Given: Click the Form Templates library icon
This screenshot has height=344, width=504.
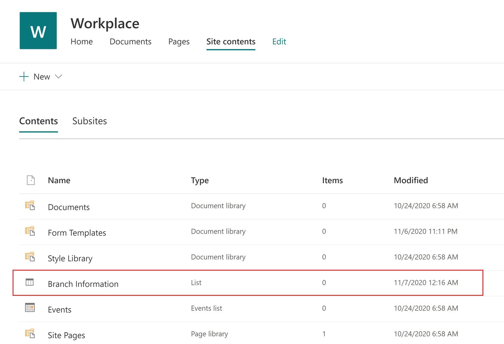Looking at the screenshot, I should click(30, 231).
